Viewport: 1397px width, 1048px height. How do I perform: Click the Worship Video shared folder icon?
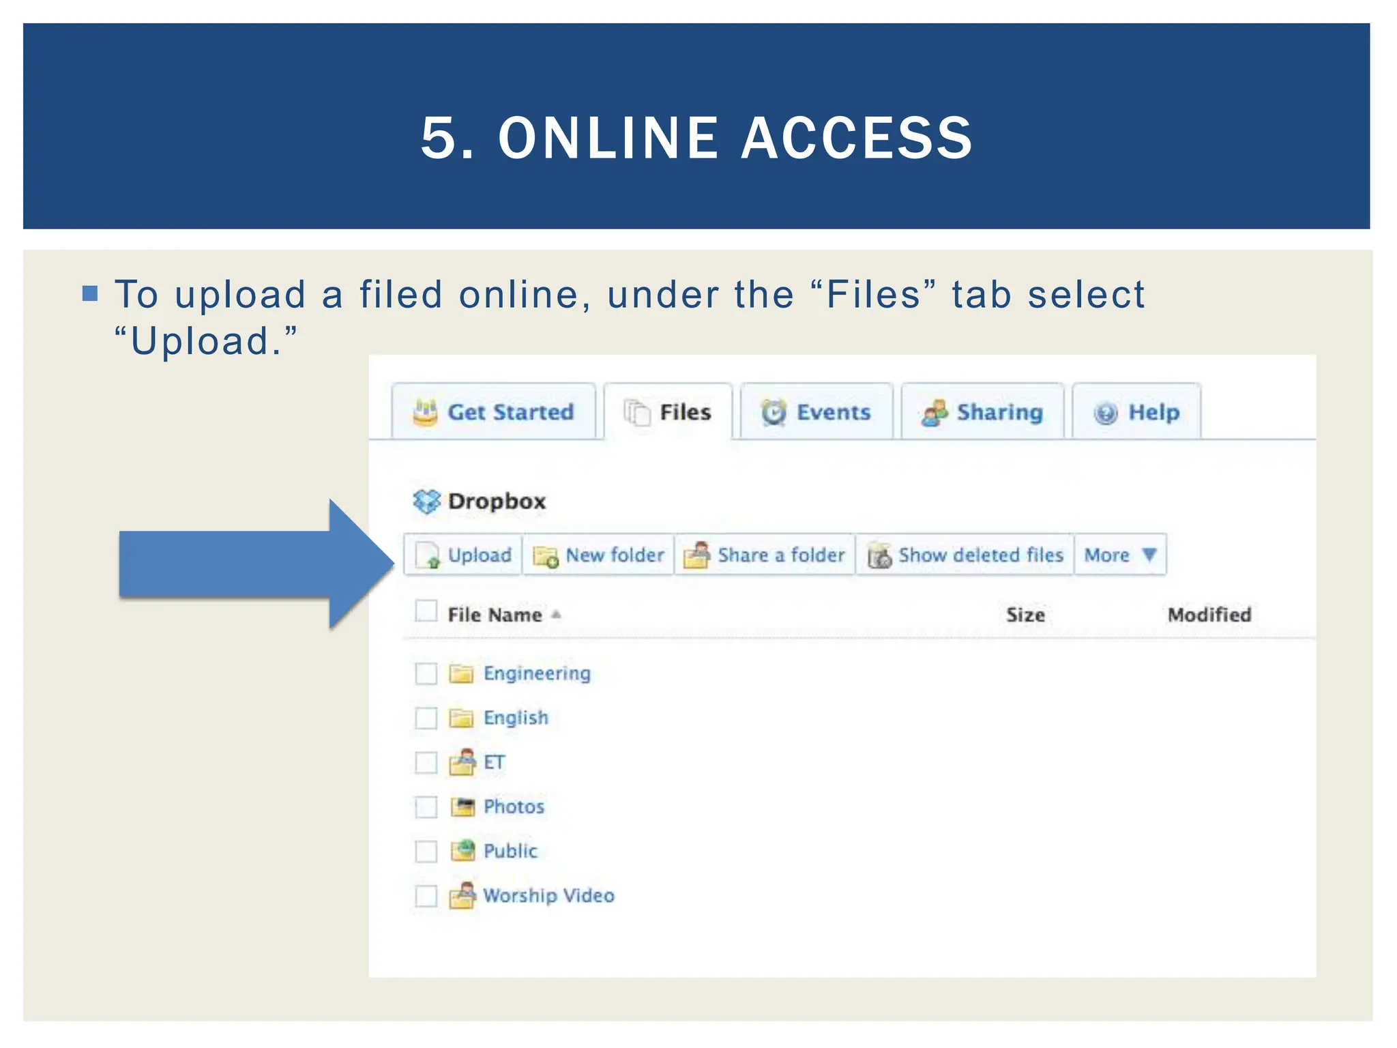click(x=462, y=895)
